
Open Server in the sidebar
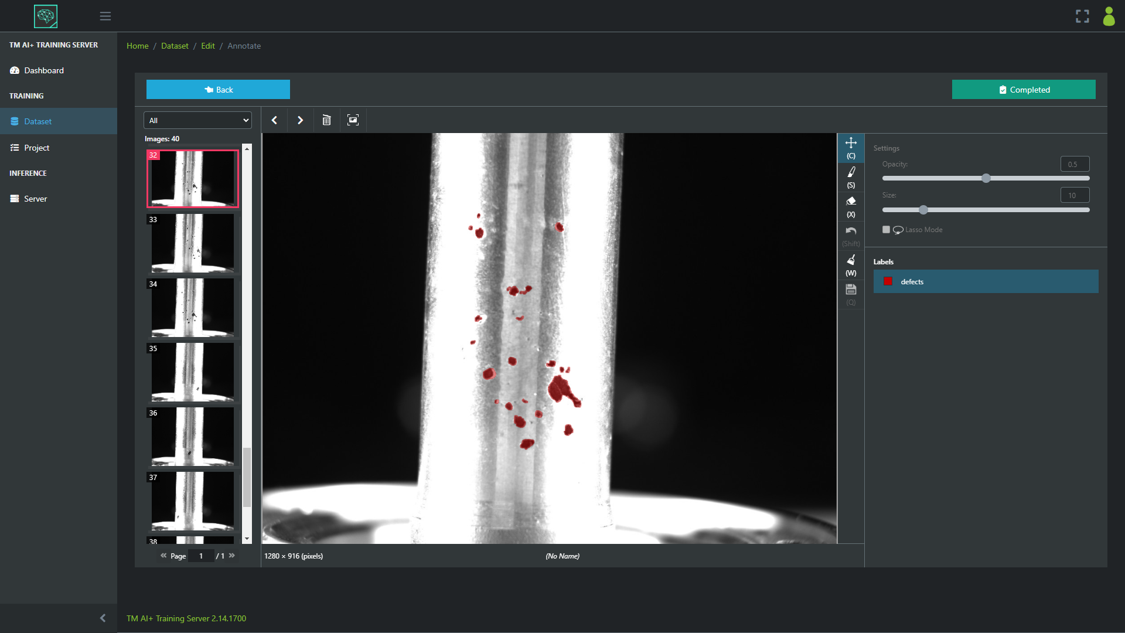[x=35, y=199]
